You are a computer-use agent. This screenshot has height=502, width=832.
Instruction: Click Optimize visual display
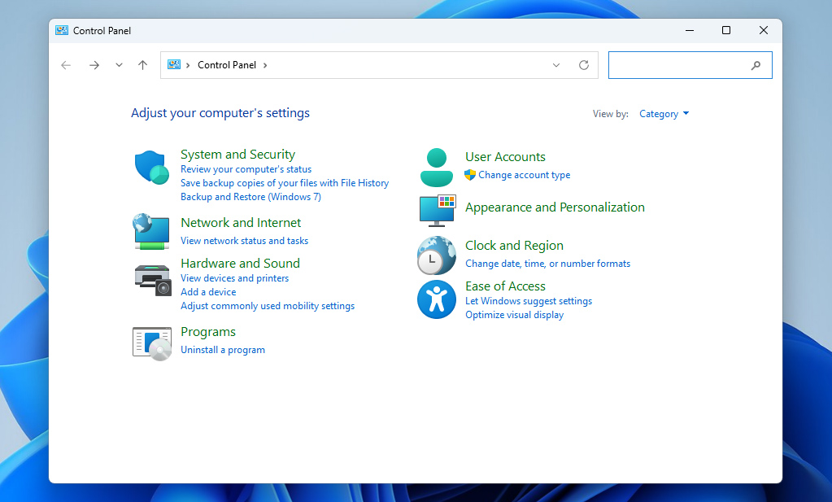(514, 315)
